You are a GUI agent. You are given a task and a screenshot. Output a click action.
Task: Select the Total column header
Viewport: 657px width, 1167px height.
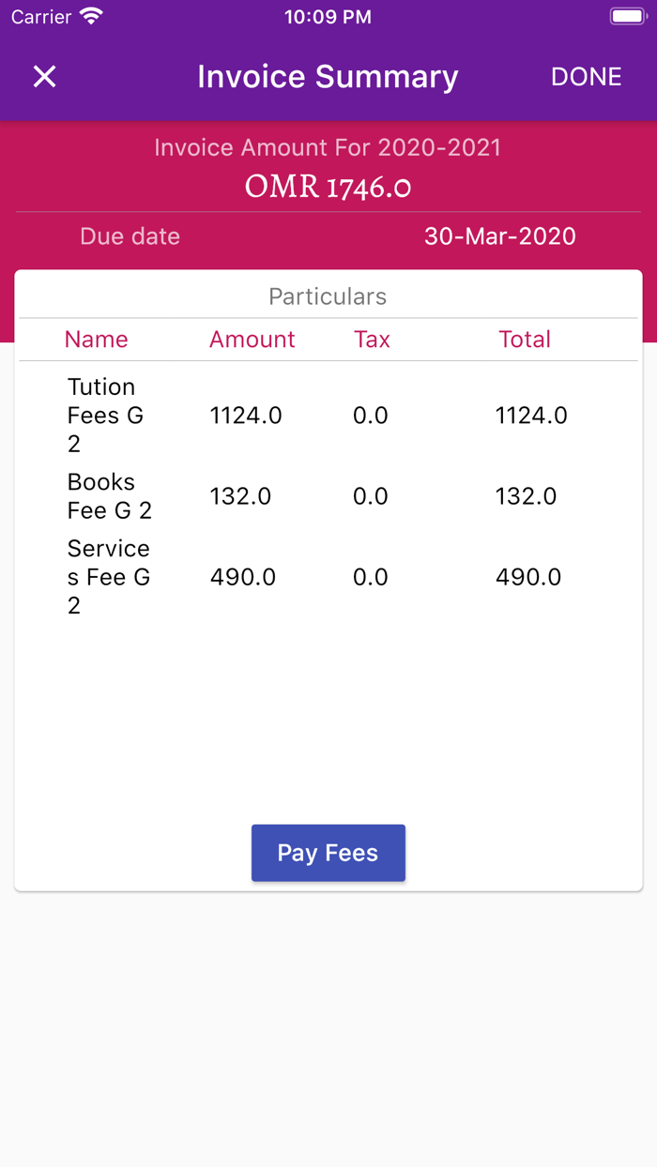(x=525, y=340)
